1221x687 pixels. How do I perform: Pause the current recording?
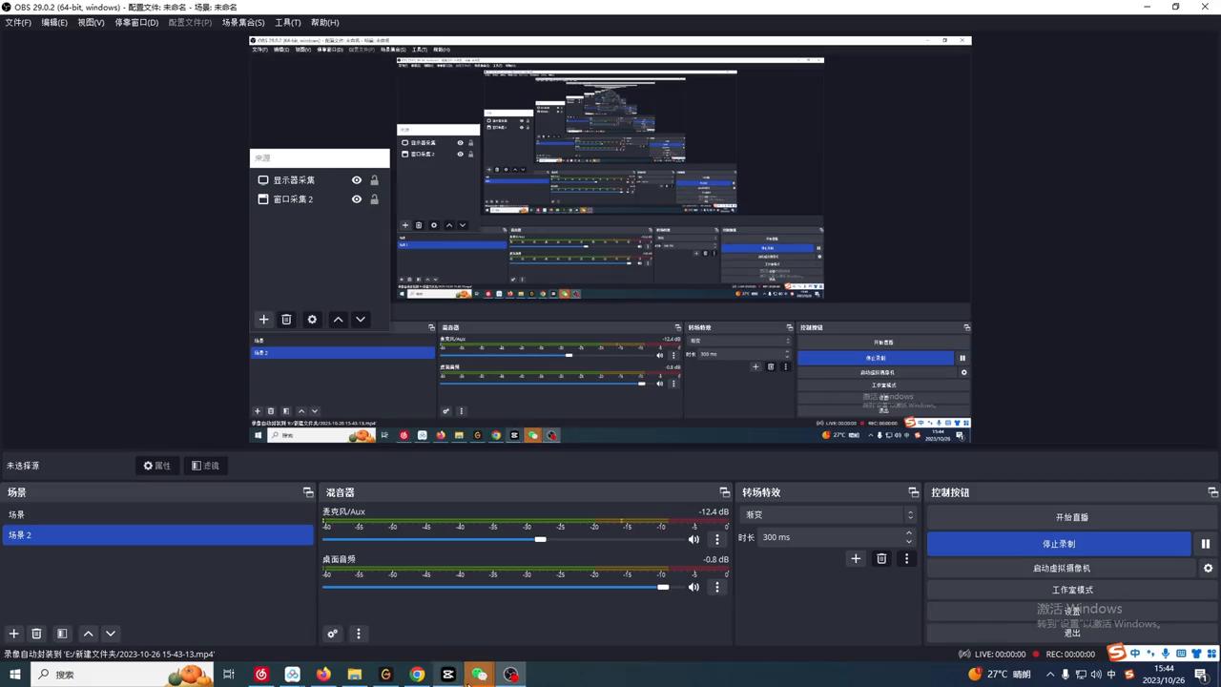1206,544
